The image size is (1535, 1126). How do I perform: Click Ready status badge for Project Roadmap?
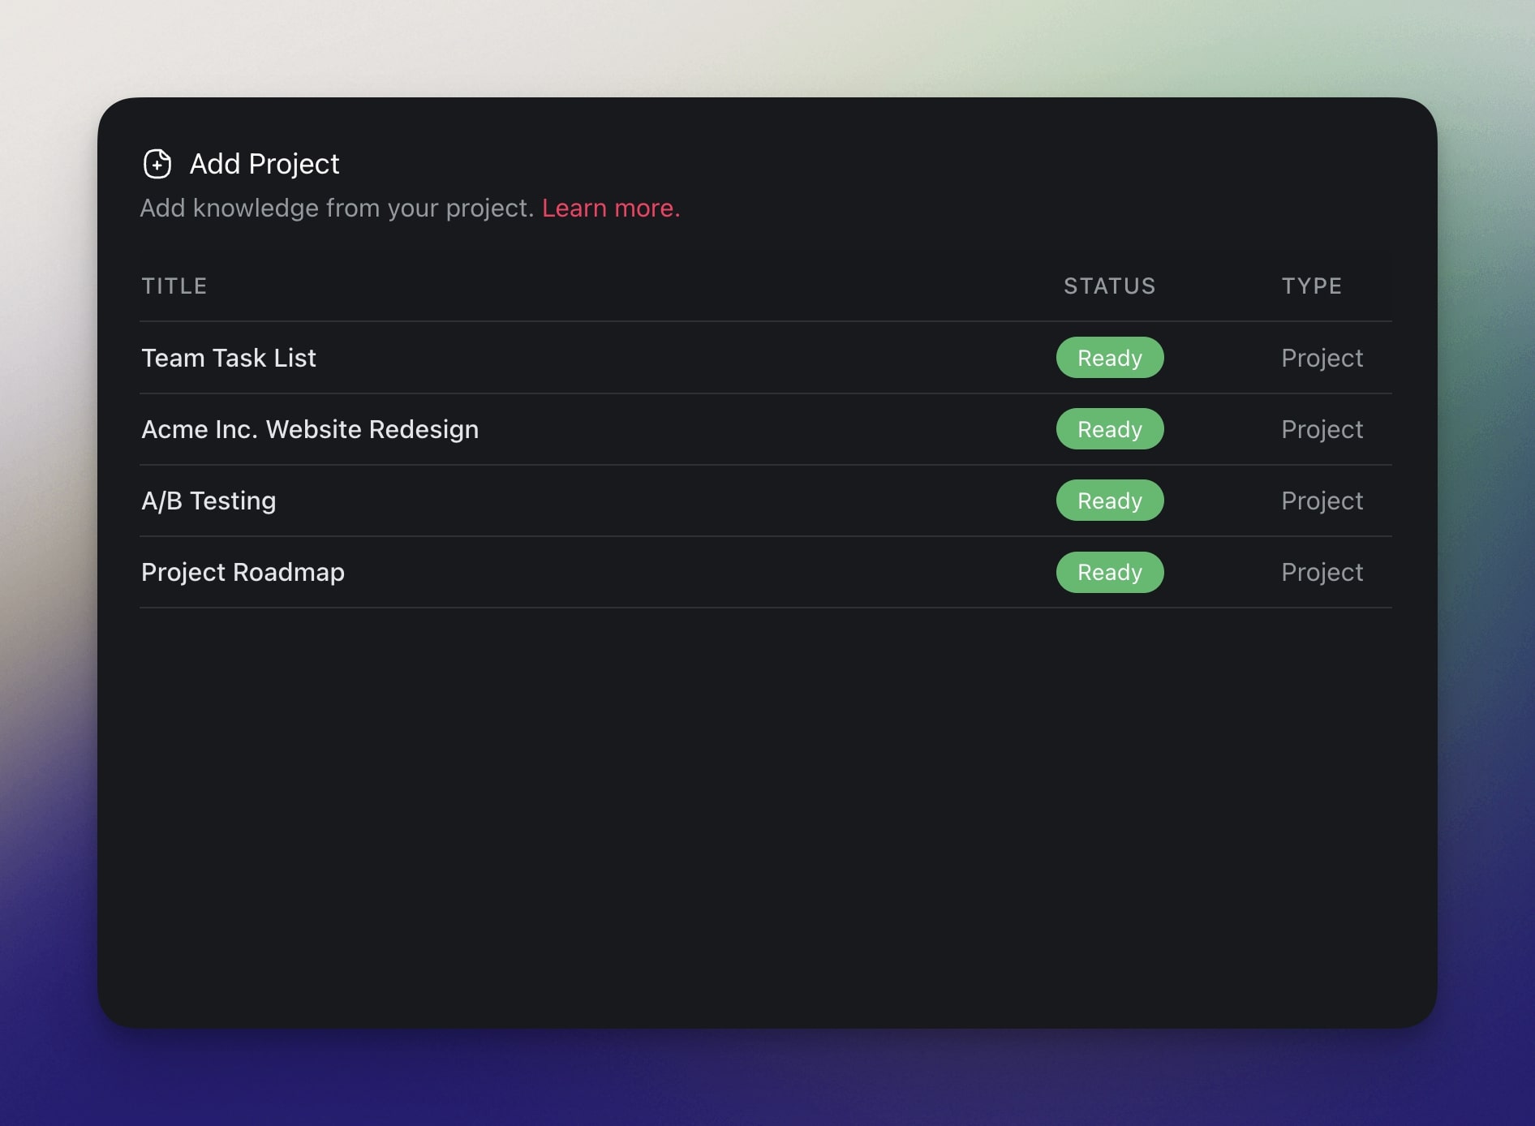coord(1109,572)
